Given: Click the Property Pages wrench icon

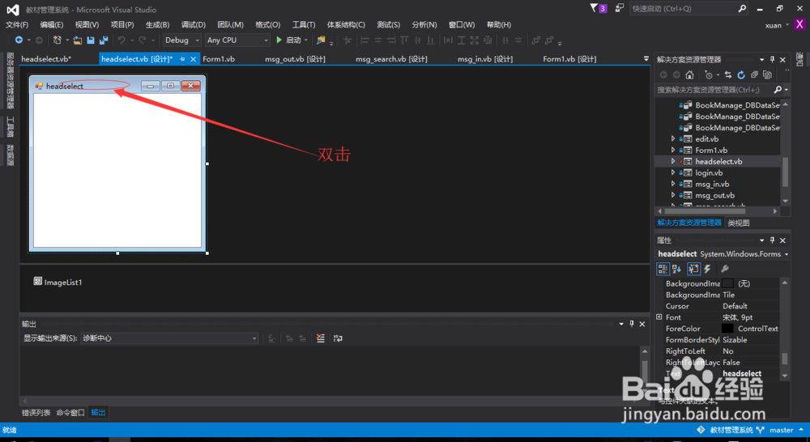Looking at the screenshot, I should pyautogui.click(x=725, y=269).
